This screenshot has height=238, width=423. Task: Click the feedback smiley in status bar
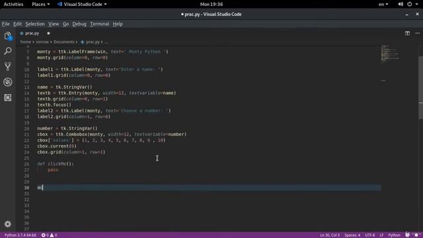click(407, 235)
